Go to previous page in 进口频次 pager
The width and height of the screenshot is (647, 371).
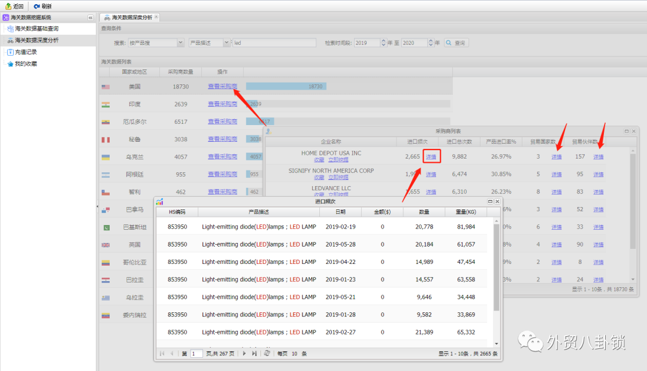tap(172, 354)
